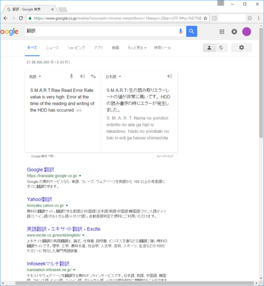Close the 翻訳 - Google browser tab
This screenshot has height=286, width=264.
tap(52, 10)
